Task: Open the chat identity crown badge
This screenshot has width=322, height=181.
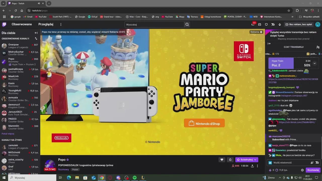Action: click(270, 163)
